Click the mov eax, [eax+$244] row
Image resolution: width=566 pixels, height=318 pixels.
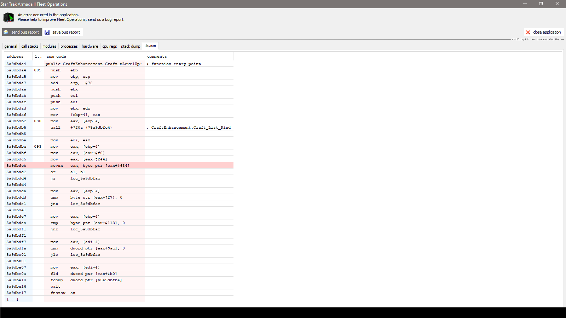pyautogui.click(x=119, y=159)
